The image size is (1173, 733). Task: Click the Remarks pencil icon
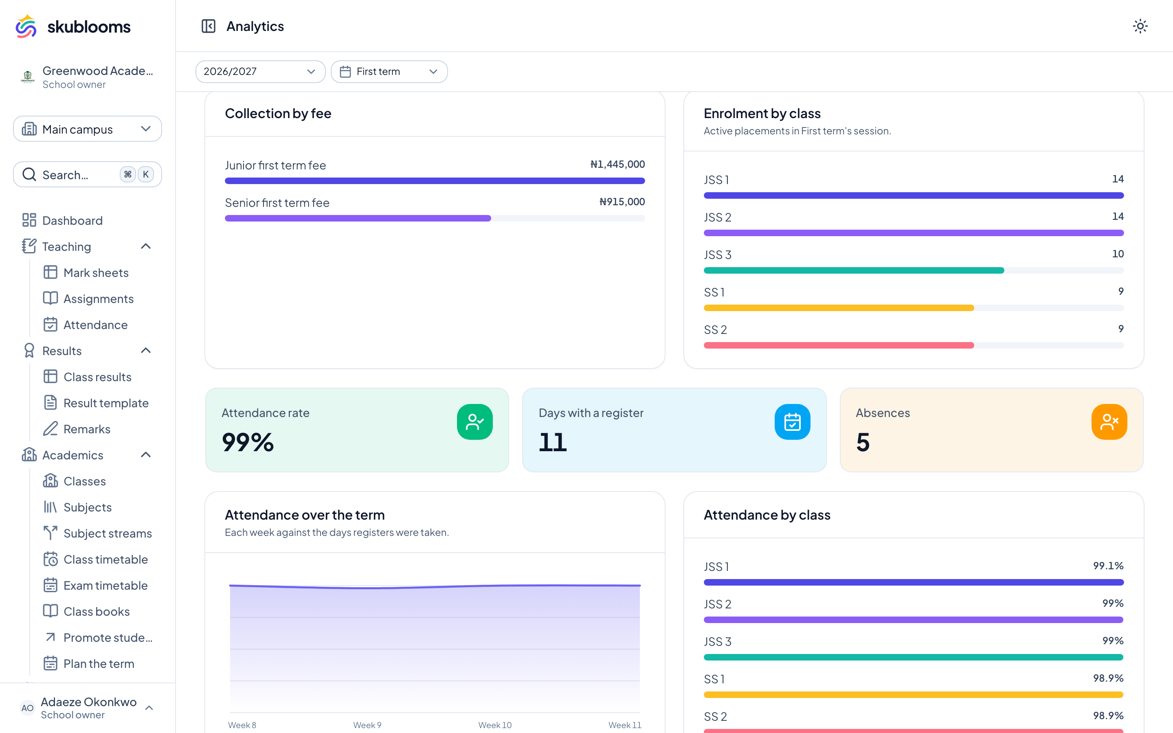coord(51,428)
